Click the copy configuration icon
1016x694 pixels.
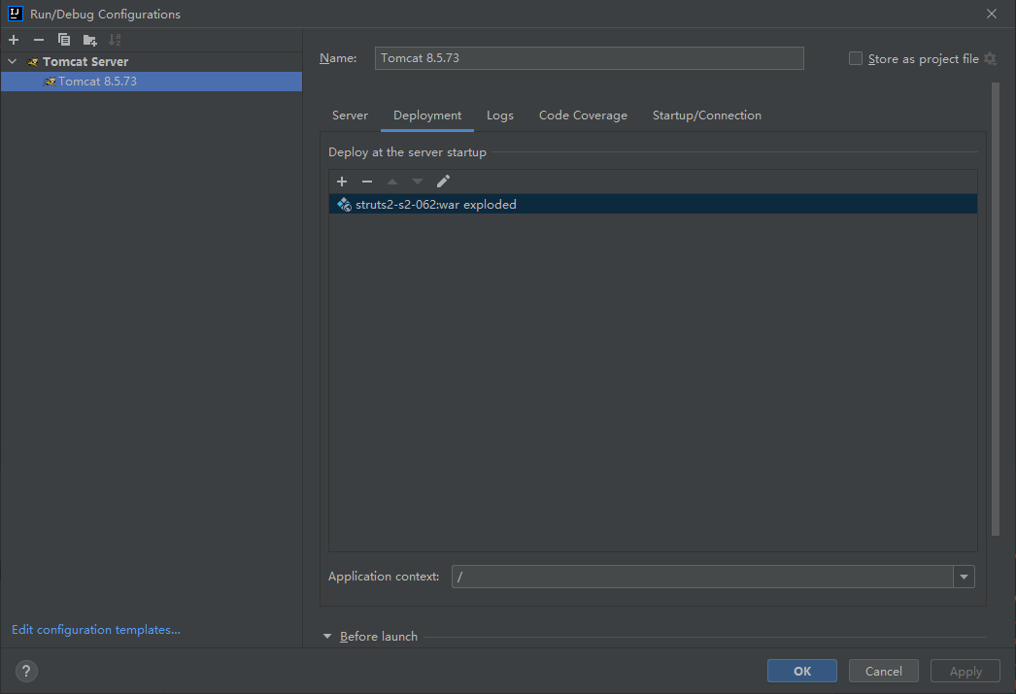[64, 40]
